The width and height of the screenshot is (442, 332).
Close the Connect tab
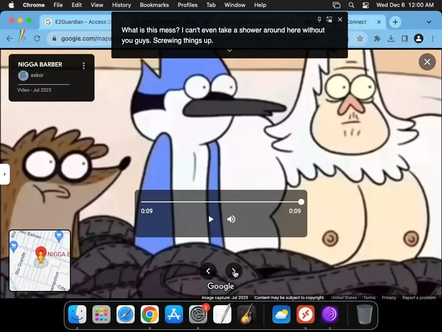point(379,22)
